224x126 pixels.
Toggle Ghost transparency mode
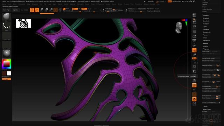[194, 94]
